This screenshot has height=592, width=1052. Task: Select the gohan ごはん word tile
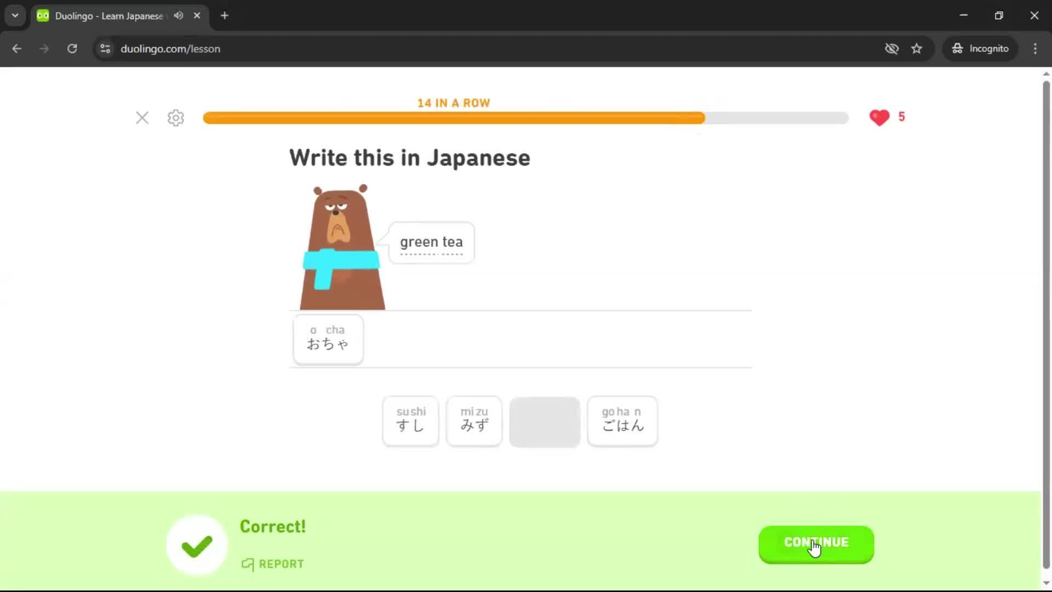click(622, 421)
